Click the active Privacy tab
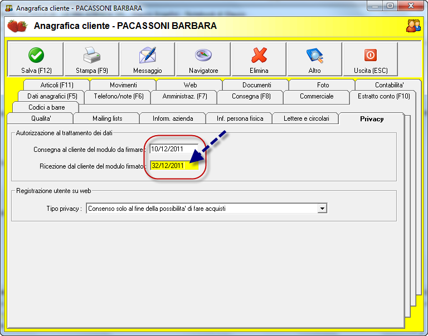 point(372,119)
